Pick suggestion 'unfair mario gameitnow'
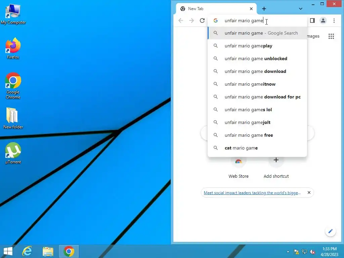The height and width of the screenshot is (258, 344). coord(257,84)
